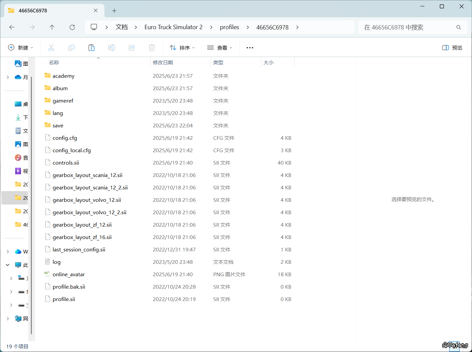Select the controls.sii file

click(x=66, y=163)
